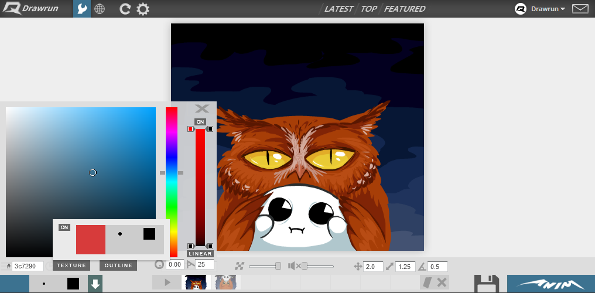Select the bottom-left black gradient stop
This screenshot has width=595, height=293.
(x=190, y=246)
